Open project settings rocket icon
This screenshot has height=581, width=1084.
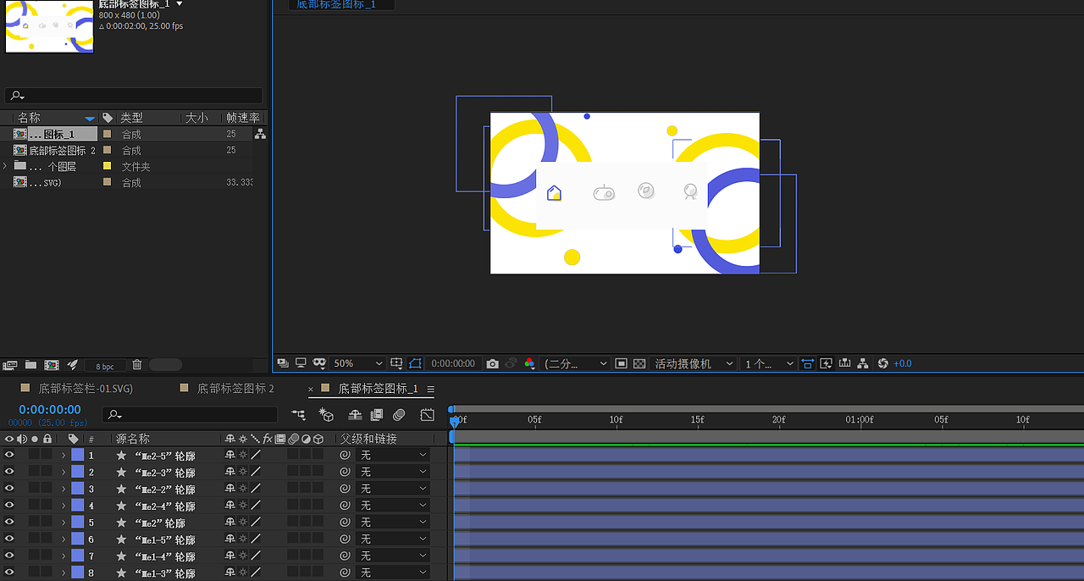point(73,365)
